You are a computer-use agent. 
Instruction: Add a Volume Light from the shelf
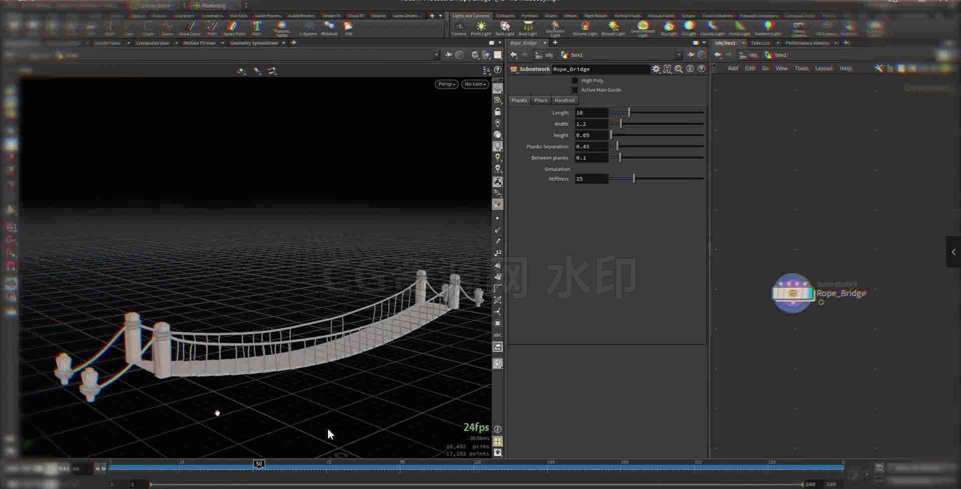point(584,29)
